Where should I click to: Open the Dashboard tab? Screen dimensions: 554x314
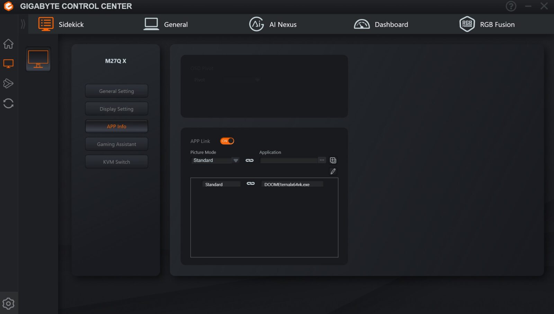click(381, 25)
